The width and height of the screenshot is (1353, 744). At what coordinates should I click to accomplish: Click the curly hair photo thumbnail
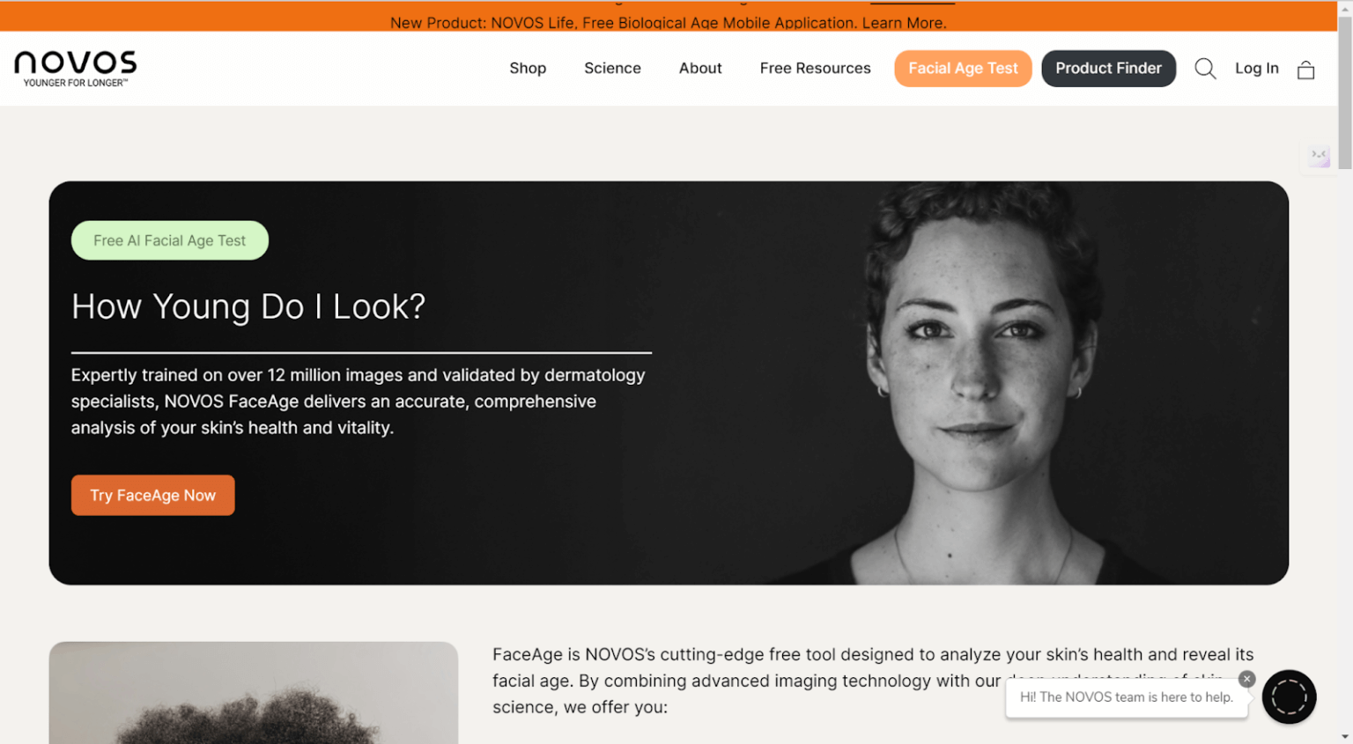point(254,693)
